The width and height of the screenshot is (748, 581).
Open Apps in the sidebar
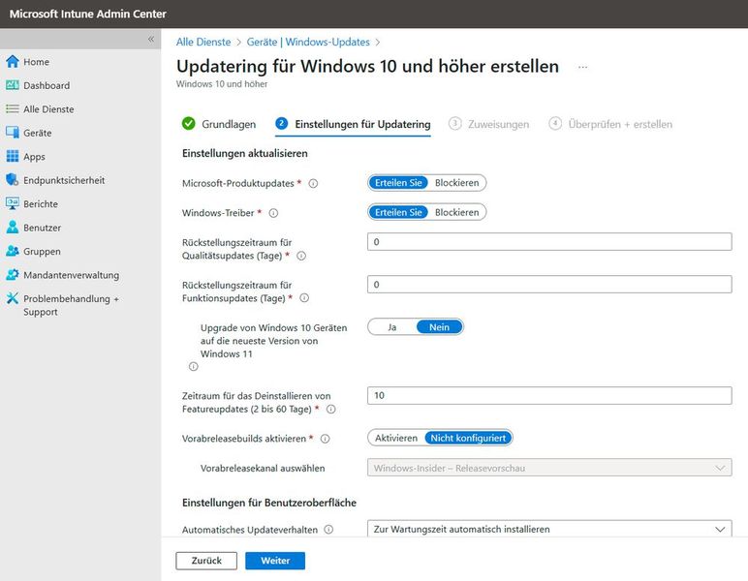[34, 157]
